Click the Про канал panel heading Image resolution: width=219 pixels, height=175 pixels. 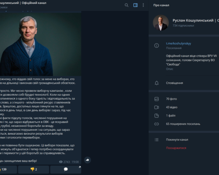[161, 5]
